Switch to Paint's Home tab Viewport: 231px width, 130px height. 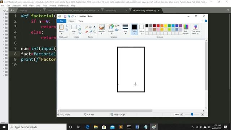click(71, 21)
